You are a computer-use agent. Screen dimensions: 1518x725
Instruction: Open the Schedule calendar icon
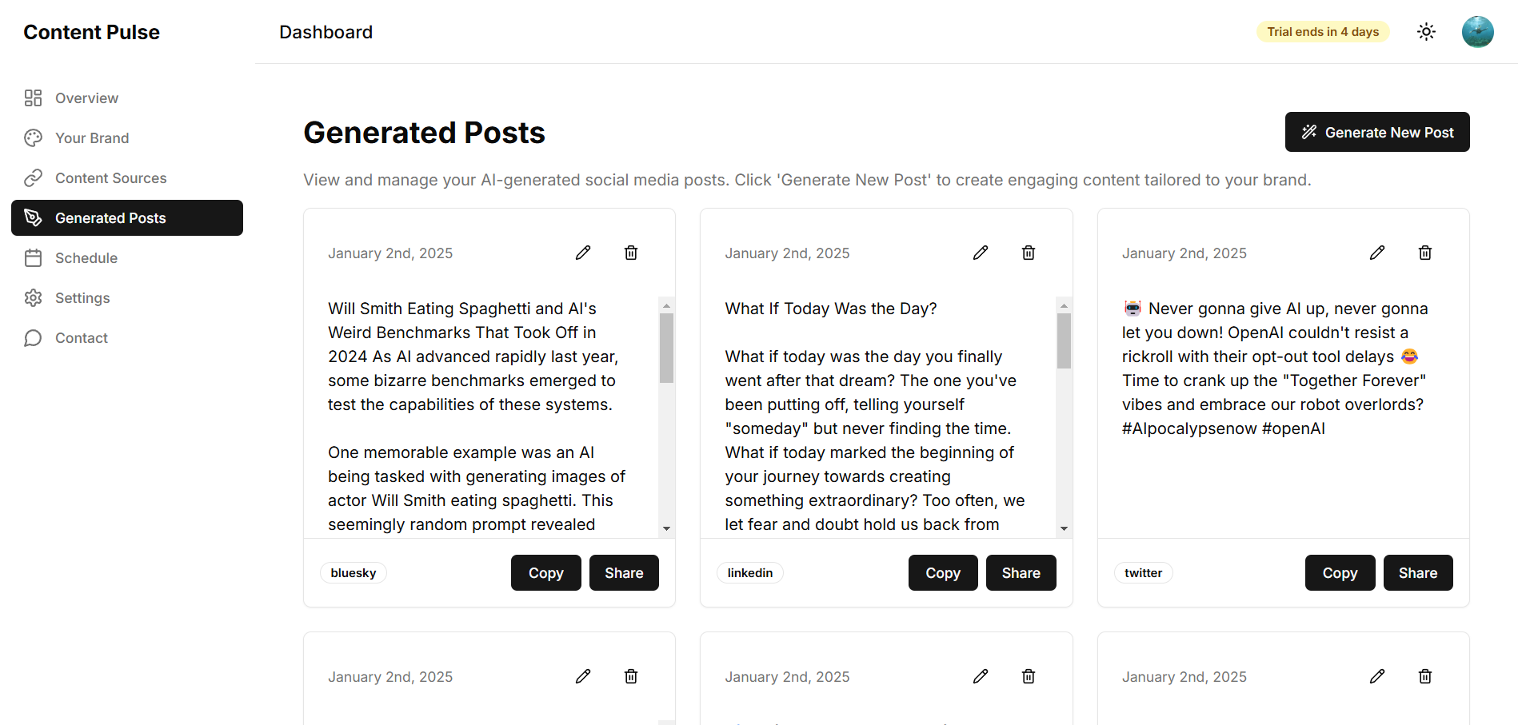pos(33,257)
